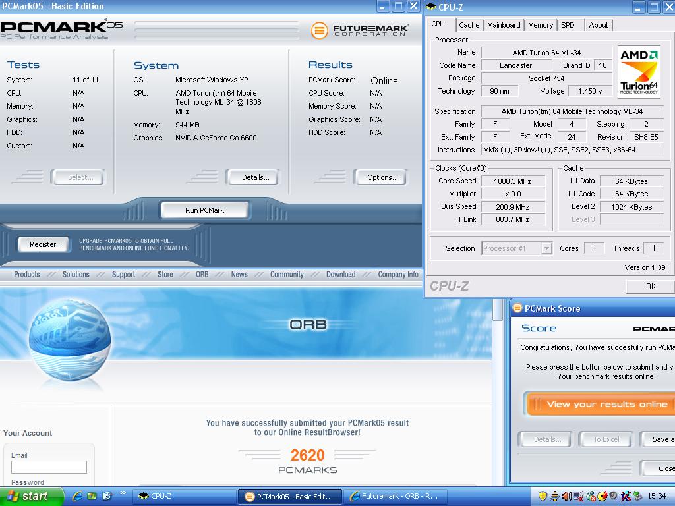The image size is (675, 506).
Task: Click the Save as button in Score dialog
Action: (x=659, y=439)
